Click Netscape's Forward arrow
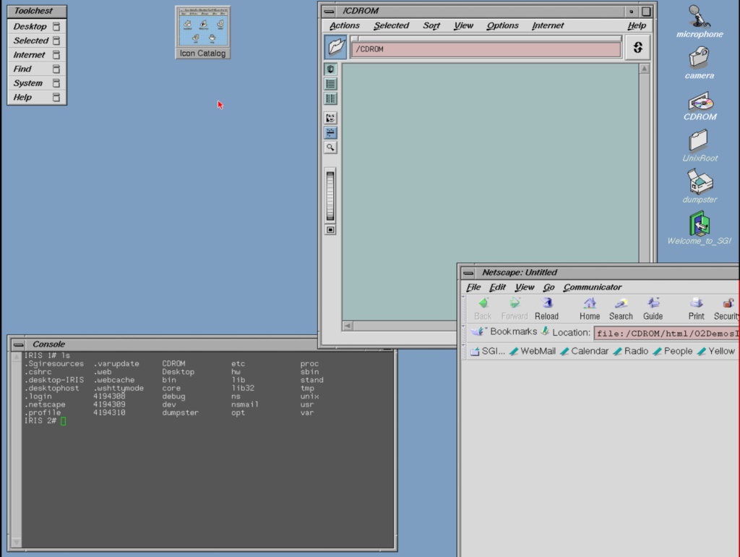 (x=515, y=309)
